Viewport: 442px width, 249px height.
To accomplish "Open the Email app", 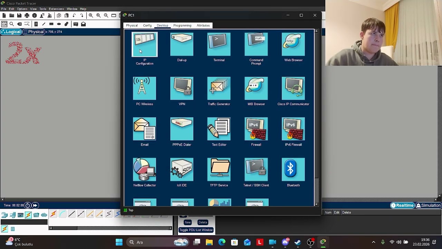I will click(144, 129).
